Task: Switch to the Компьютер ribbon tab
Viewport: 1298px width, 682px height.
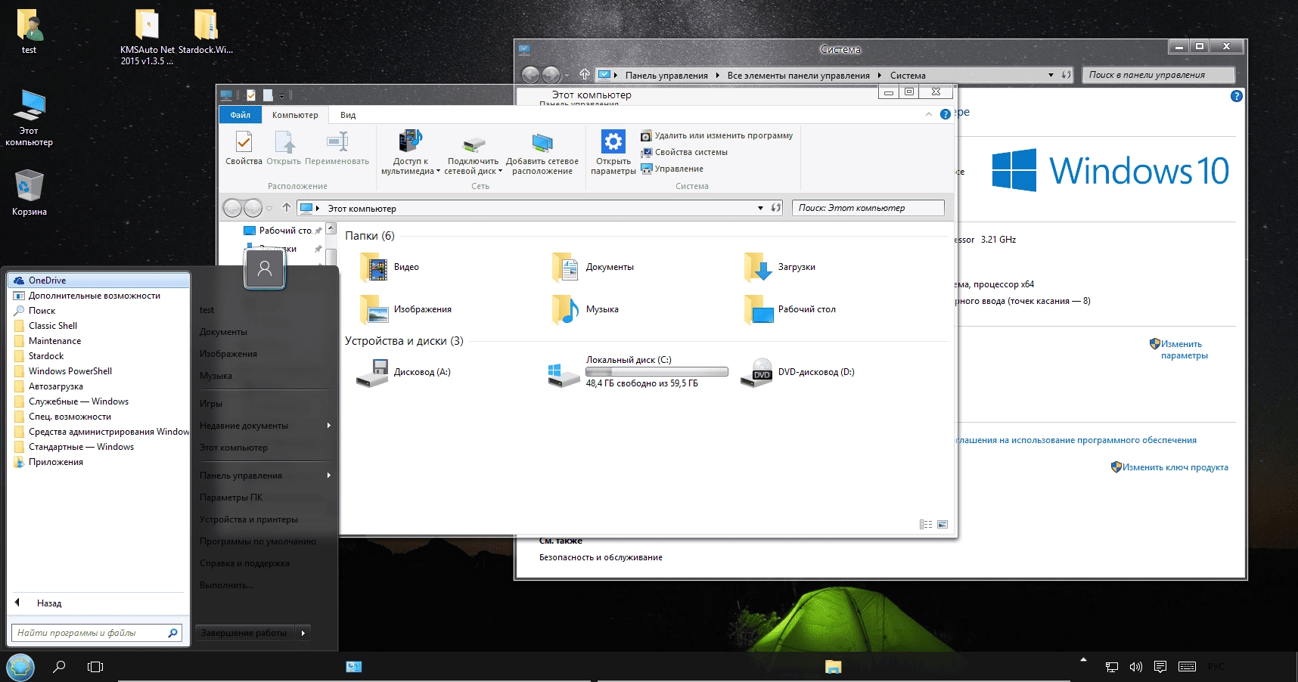Action: point(295,115)
